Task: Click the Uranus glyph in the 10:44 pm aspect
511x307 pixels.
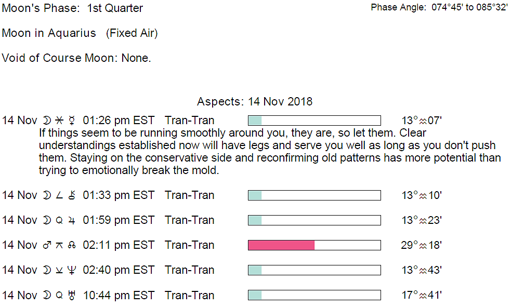Action: pos(72,296)
